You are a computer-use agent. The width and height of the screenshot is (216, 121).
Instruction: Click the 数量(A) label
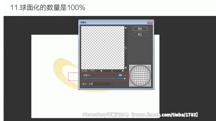[x=87, y=75]
